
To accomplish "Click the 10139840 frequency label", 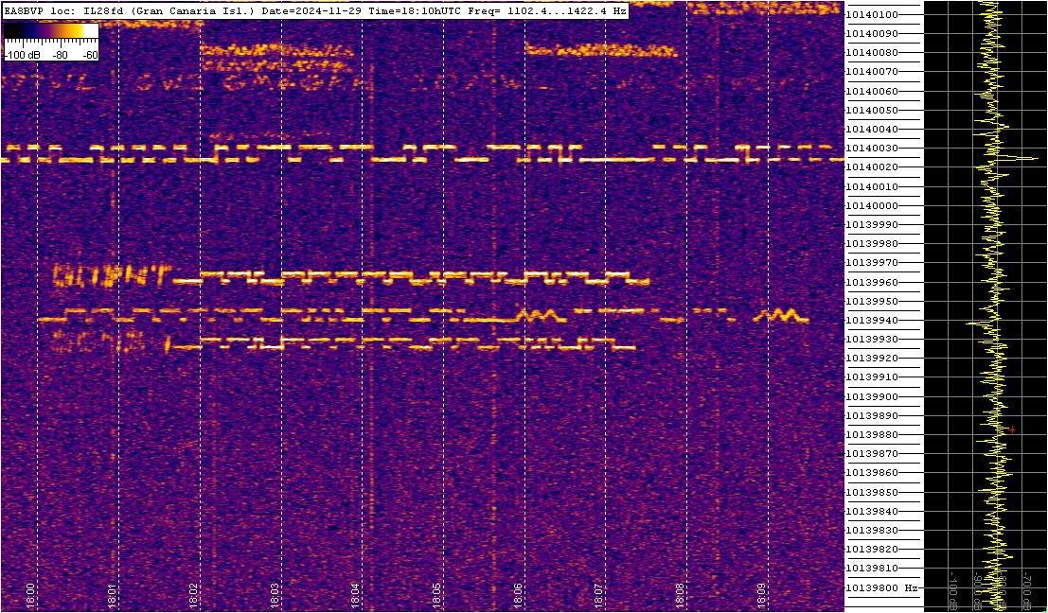I will tap(872, 511).
